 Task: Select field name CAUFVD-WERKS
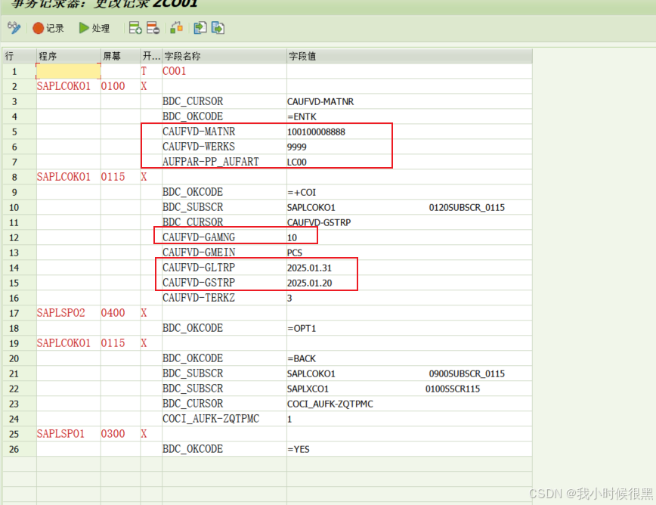tap(199, 147)
